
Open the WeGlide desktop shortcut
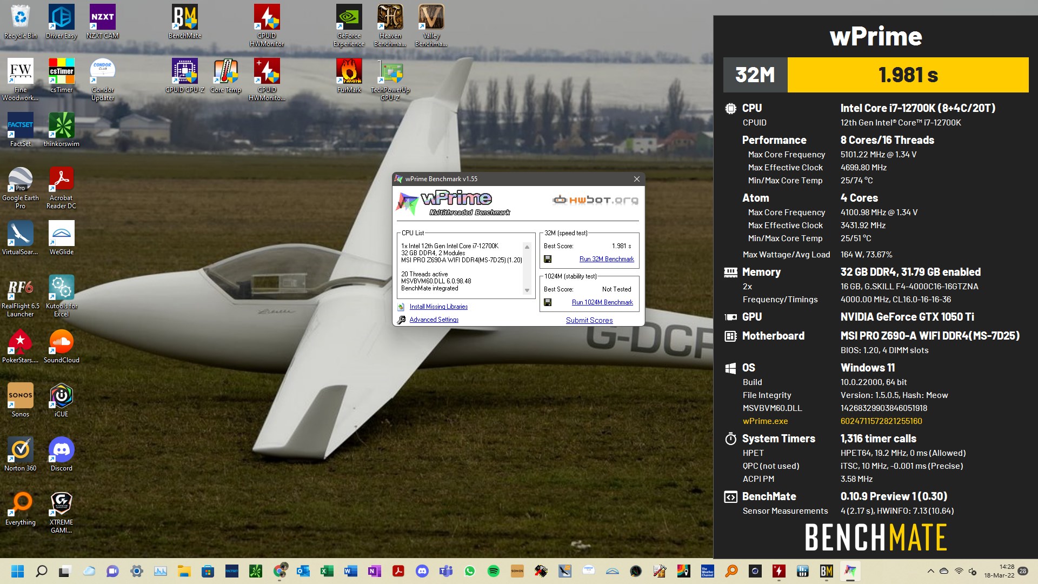tap(62, 238)
